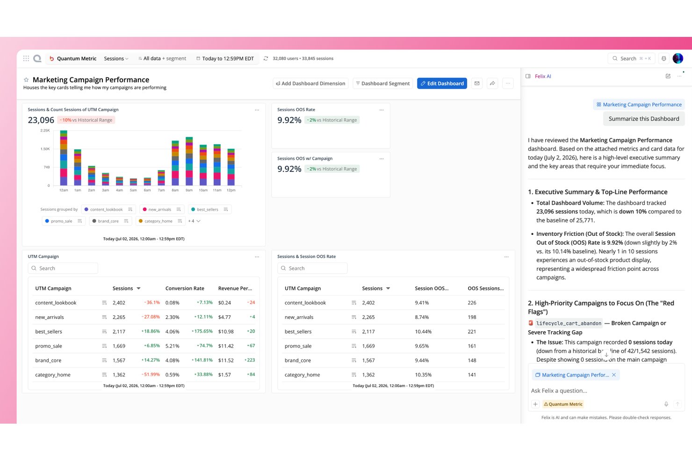Open options for Sessions OOS w/ Campaign card

point(382,159)
